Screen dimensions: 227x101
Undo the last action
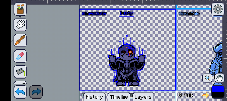point(20,92)
